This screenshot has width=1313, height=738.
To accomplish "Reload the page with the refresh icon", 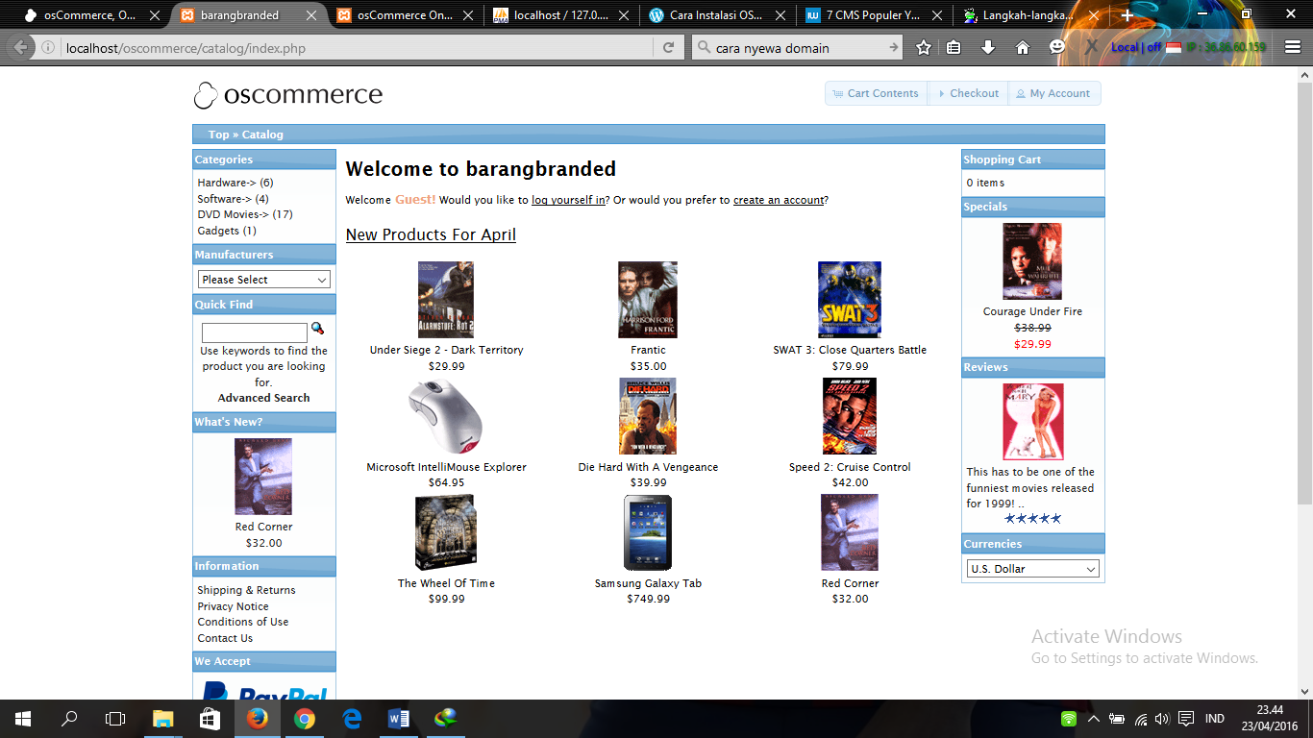I will 668,47.
